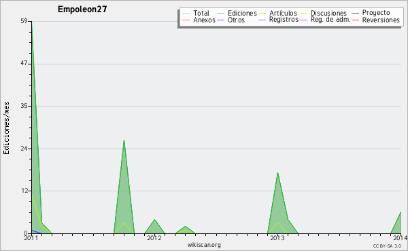Click the Reg. de adm. legend entry
The height and width of the screenshot is (251, 408).
pos(325,20)
